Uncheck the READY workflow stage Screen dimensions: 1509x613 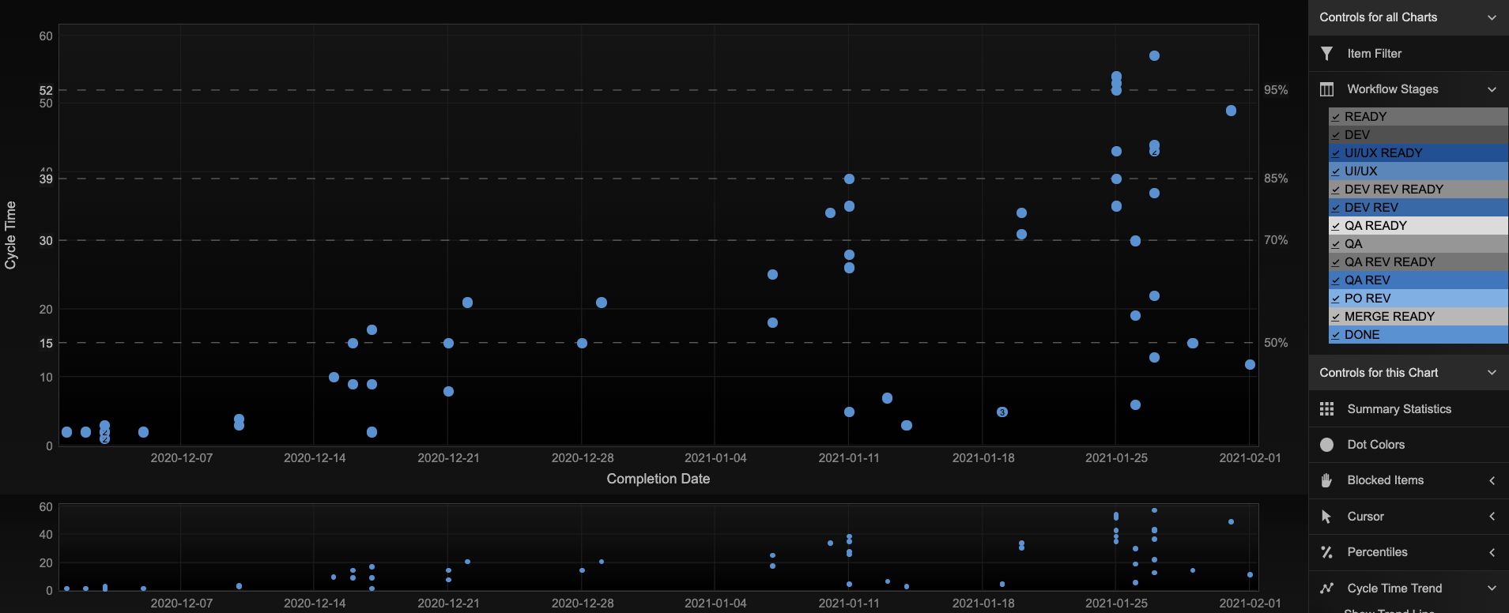[1336, 117]
